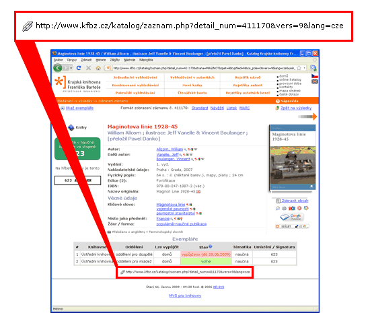Image resolution: width=370 pixels, height=313 pixels.
Task: Click the grey X stop-loading button
Action: click(x=89, y=68)
